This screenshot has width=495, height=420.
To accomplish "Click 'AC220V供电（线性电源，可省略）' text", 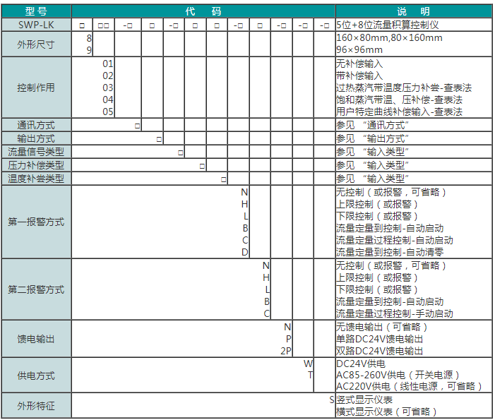I will tap(409, 386).
